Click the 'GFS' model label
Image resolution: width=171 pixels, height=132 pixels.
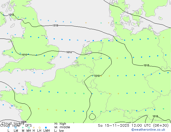tap(28, 126)
